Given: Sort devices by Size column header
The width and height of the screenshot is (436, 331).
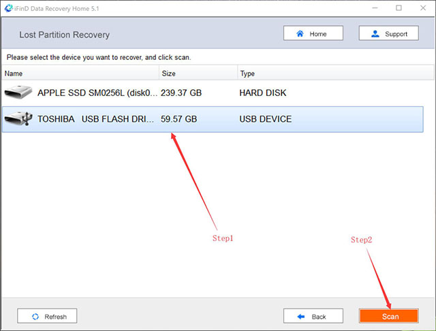Looking at the screenshot, I should pos(198,74).
